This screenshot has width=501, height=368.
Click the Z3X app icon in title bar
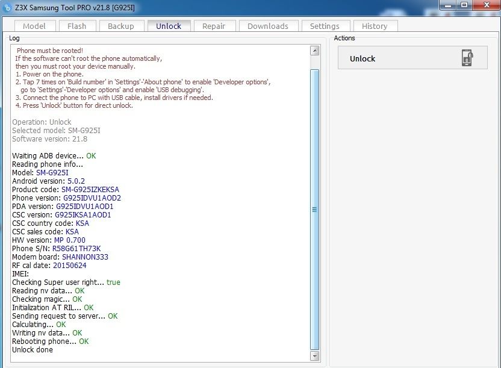point(7,7)
